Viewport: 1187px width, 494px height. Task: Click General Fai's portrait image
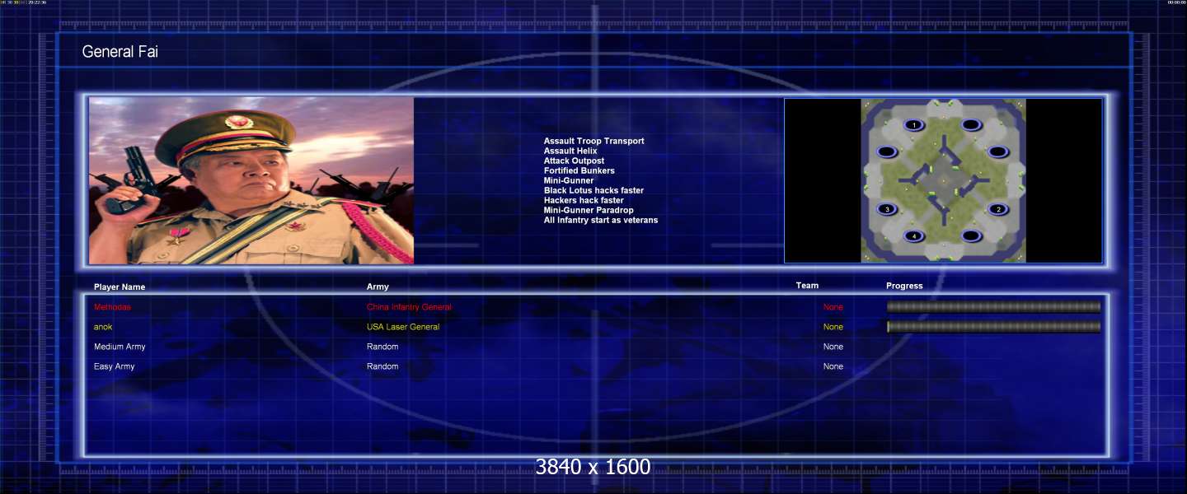(251, 181)
